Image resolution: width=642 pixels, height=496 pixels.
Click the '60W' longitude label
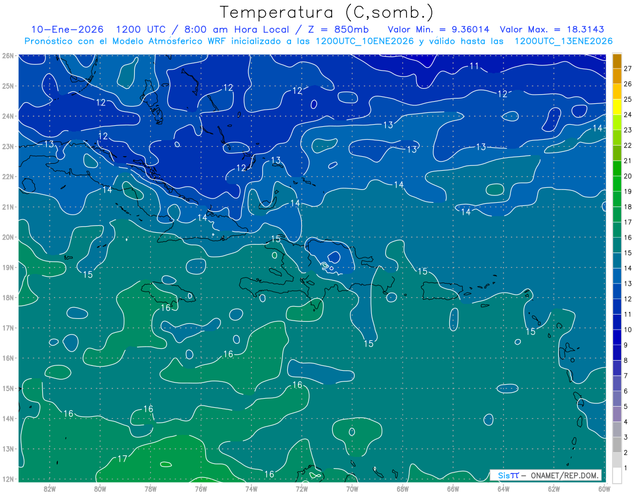click(x=604, y=489)
